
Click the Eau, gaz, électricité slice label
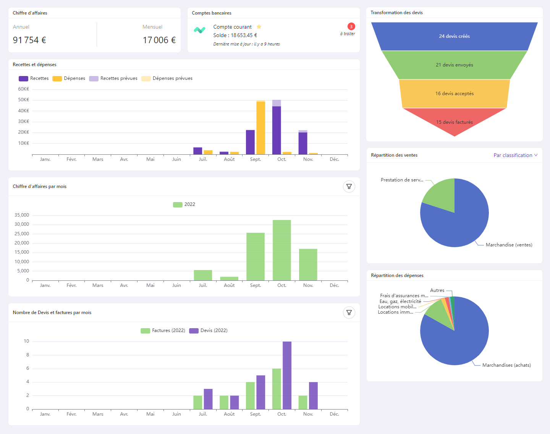400,301
